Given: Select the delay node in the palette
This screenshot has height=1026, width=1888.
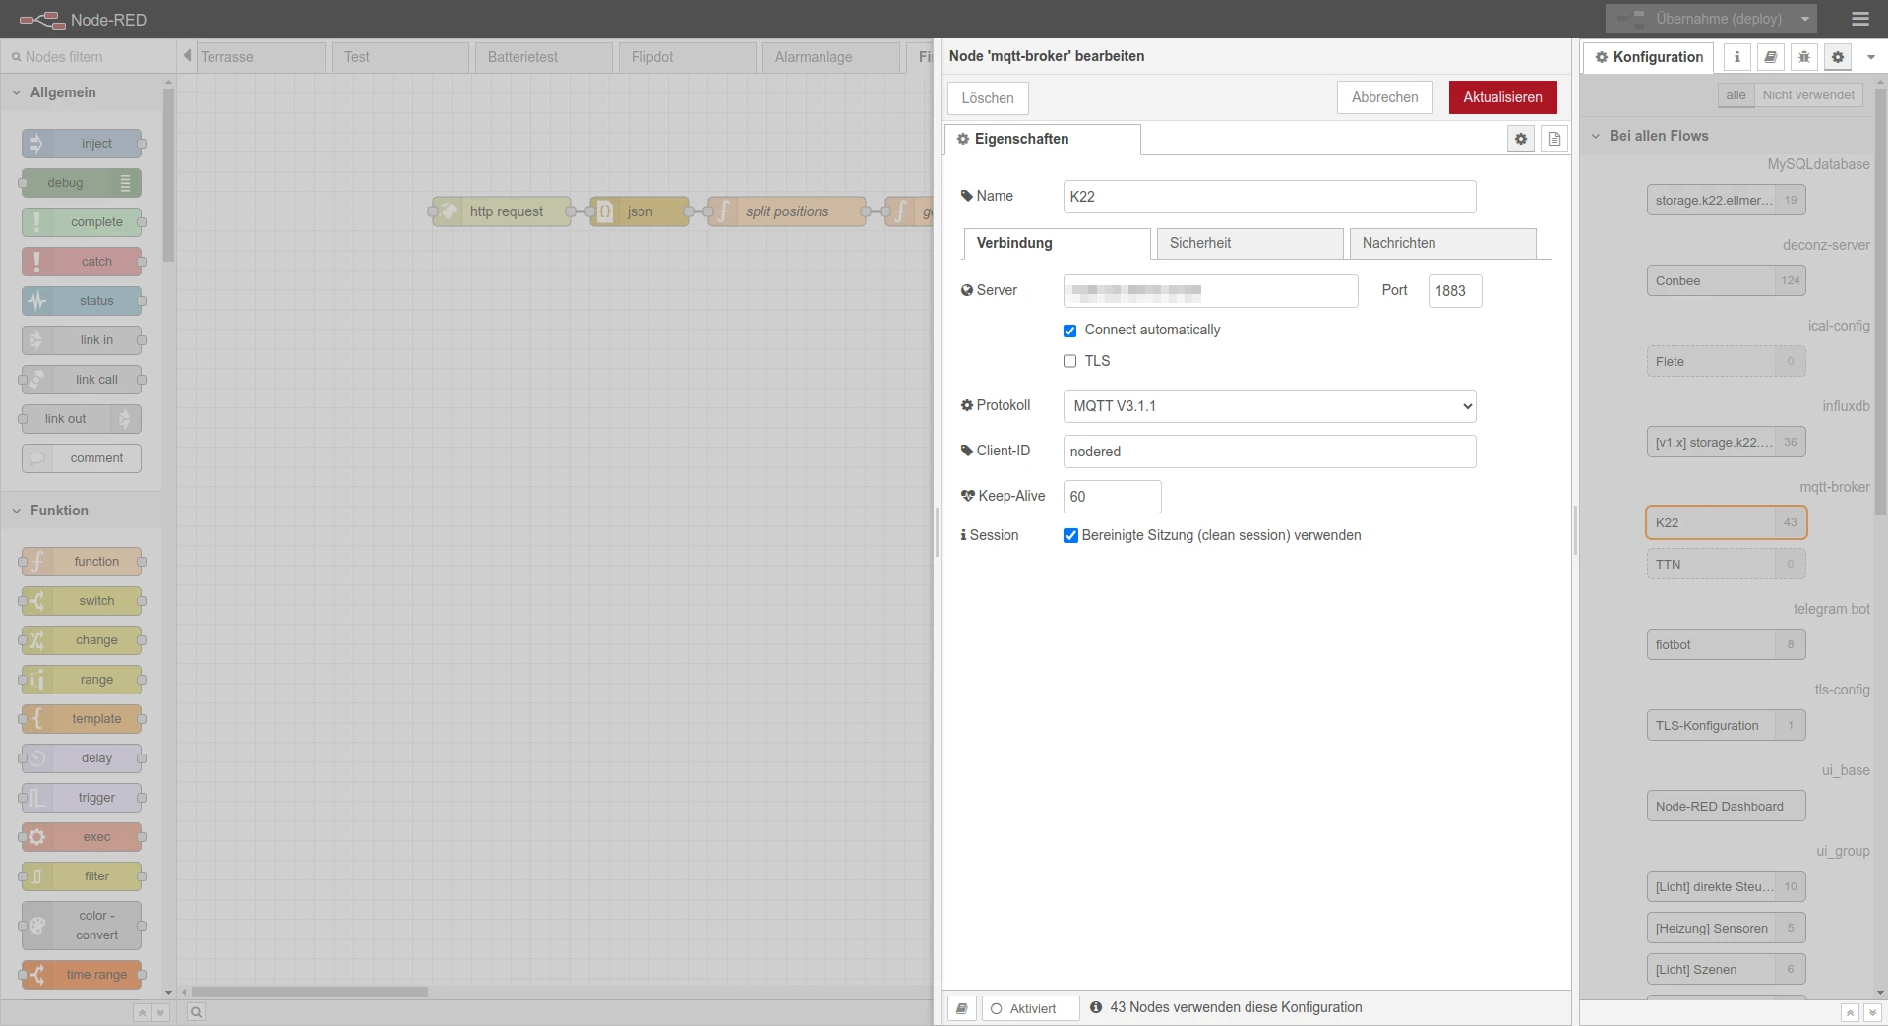Looking at the screenshot, I should pos(82,758).
